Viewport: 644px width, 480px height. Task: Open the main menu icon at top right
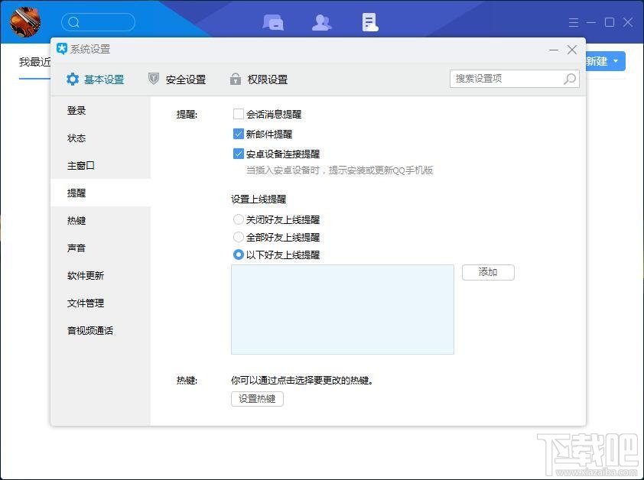tap(573, 21)
